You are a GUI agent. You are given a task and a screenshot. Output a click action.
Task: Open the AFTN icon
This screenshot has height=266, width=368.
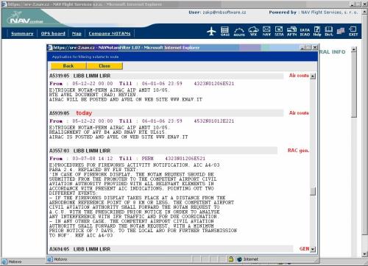291,32
